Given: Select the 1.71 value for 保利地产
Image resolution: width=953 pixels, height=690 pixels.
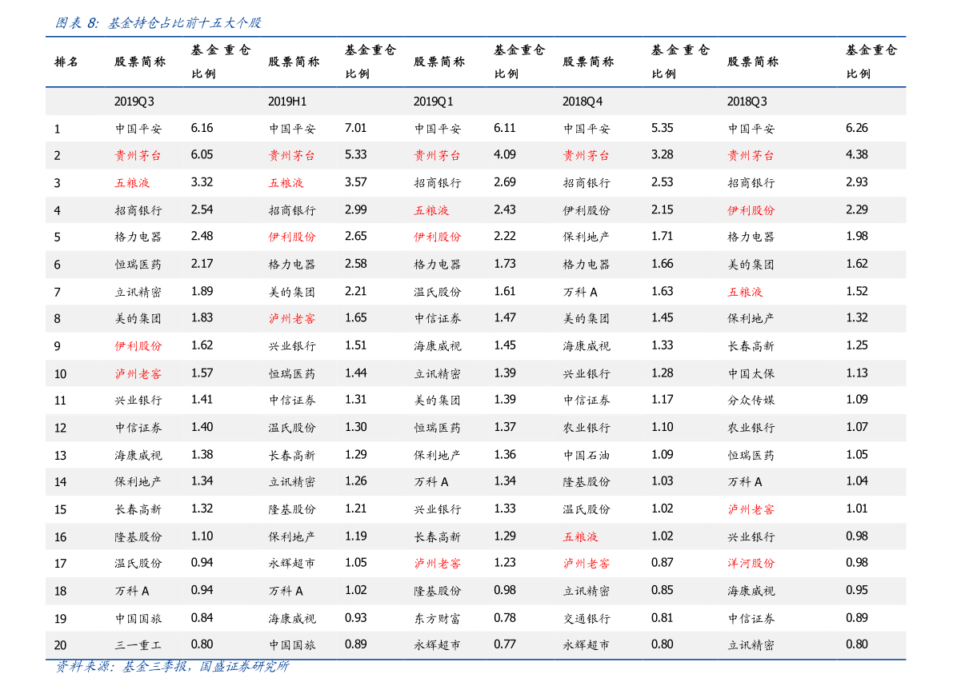Looking at the screenshot, I should click(662, 237).
